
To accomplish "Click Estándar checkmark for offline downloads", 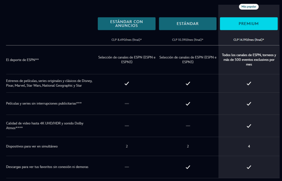I will [x=188, y=167].
